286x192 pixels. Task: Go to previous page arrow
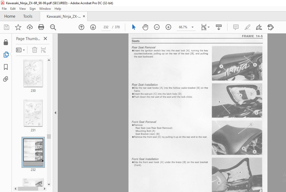[81, 27]
